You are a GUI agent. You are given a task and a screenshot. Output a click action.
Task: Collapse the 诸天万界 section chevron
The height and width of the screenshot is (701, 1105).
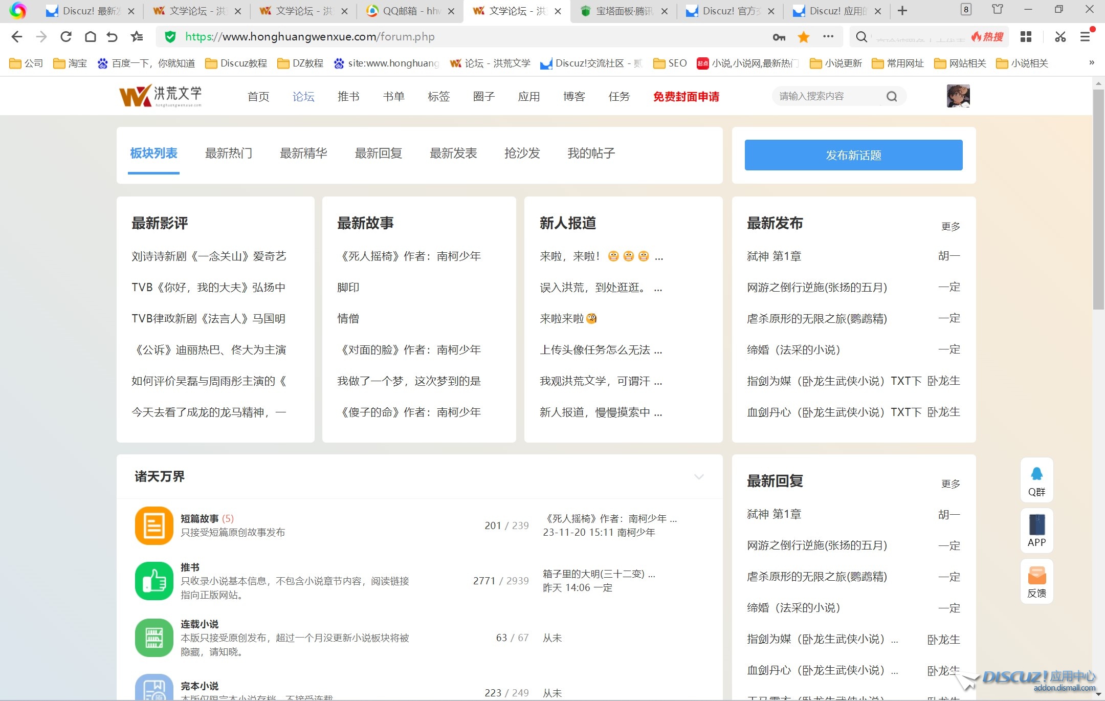699,477
